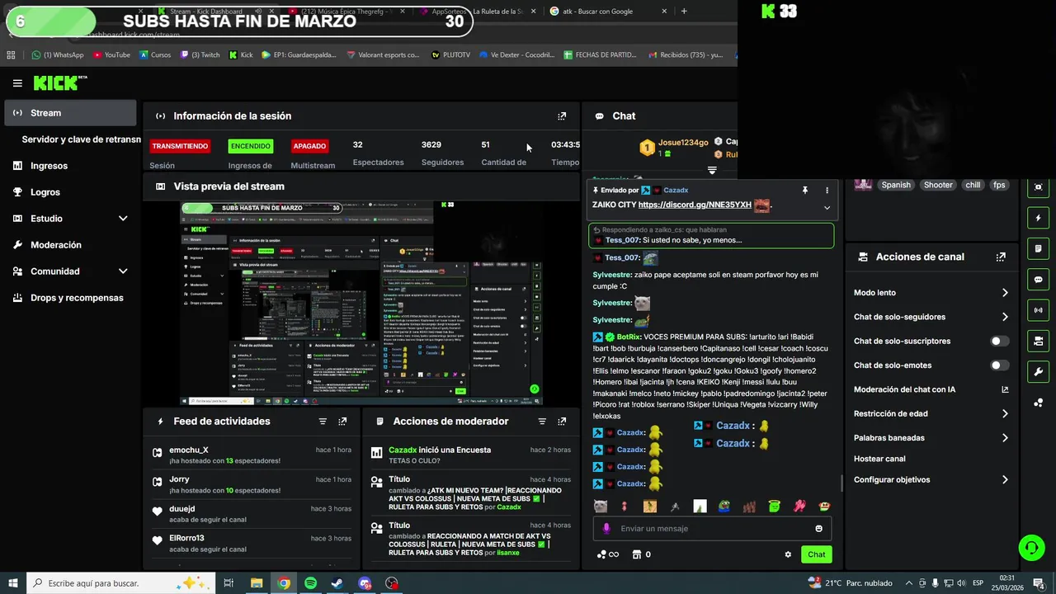1056x594 pixels.
Task: Click the Shooter stream tag
Action: (x=938, y=185)
